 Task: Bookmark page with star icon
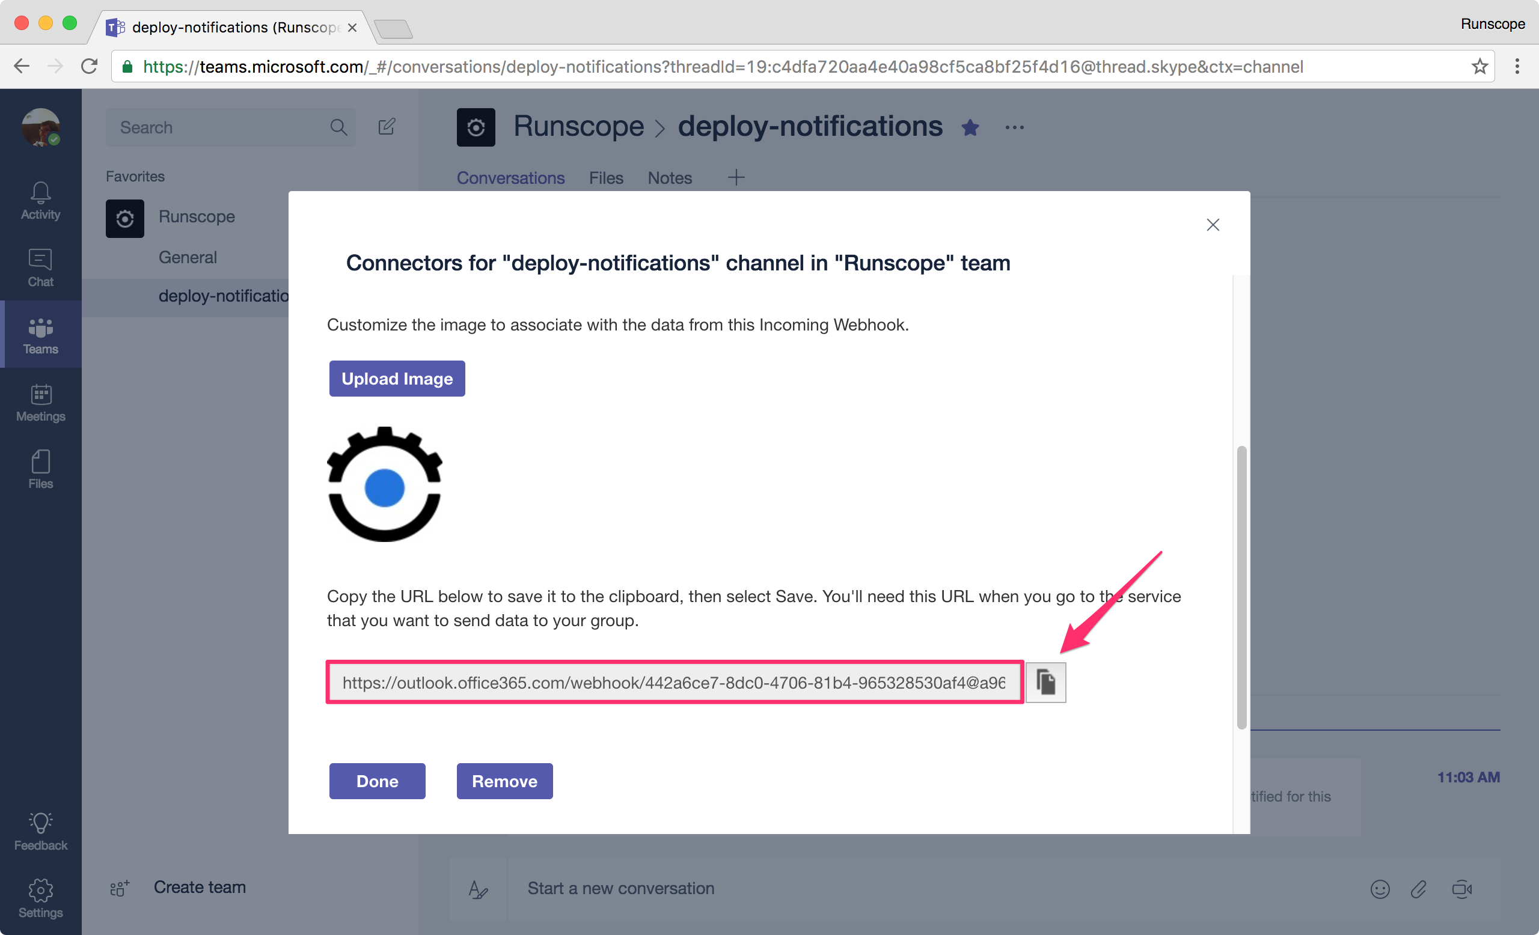(x=1479, y=66)
